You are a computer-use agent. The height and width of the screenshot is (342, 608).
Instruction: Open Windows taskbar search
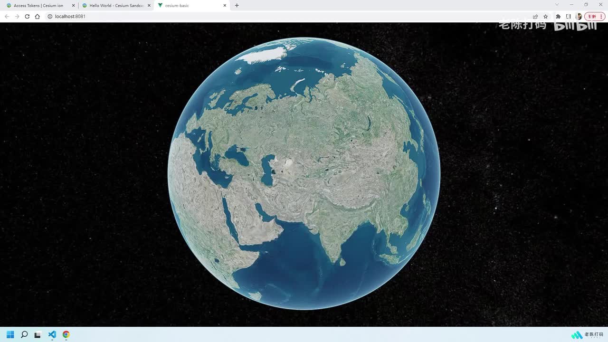(x=24, y=334)
